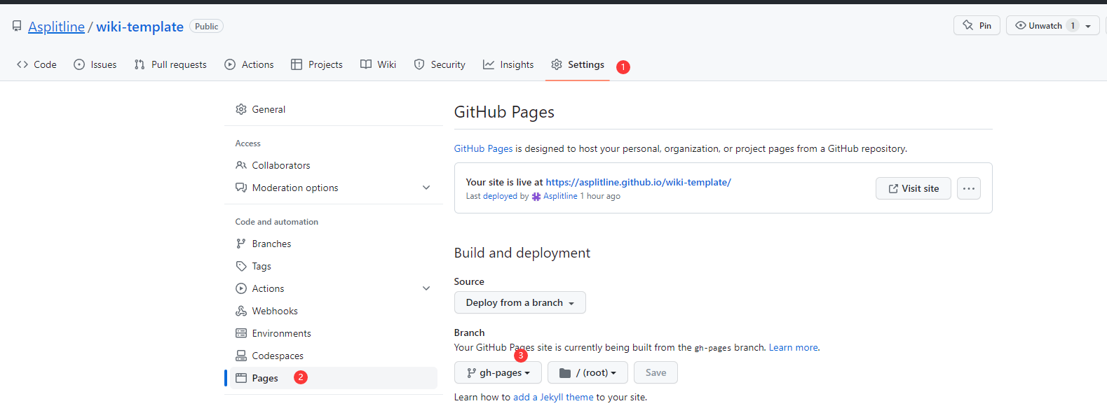Open Branches settings in sidebar
The image size is (1107, 406).
pyautogui.click(x=334, y=244)
